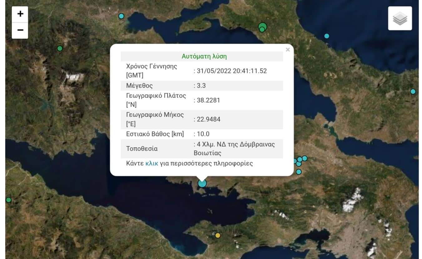Zoom out with the minus button
Image resolution: width=422 pixels, height=259 pixels.
pyautogui.click(x=20, y=30)
